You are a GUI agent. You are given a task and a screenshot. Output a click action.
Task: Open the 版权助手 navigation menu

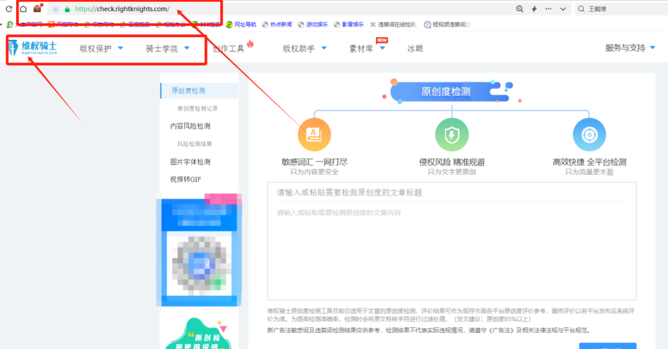coord(299,49)
